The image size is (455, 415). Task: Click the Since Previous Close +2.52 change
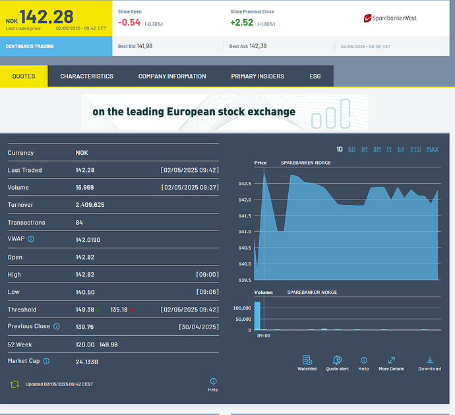tap(242, 22)
